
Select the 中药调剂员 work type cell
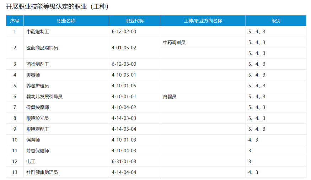click(174, 43)
